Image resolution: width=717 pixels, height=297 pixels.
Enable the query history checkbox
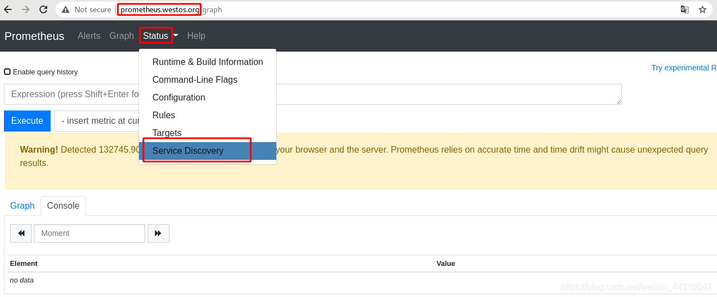click(7, 72)
